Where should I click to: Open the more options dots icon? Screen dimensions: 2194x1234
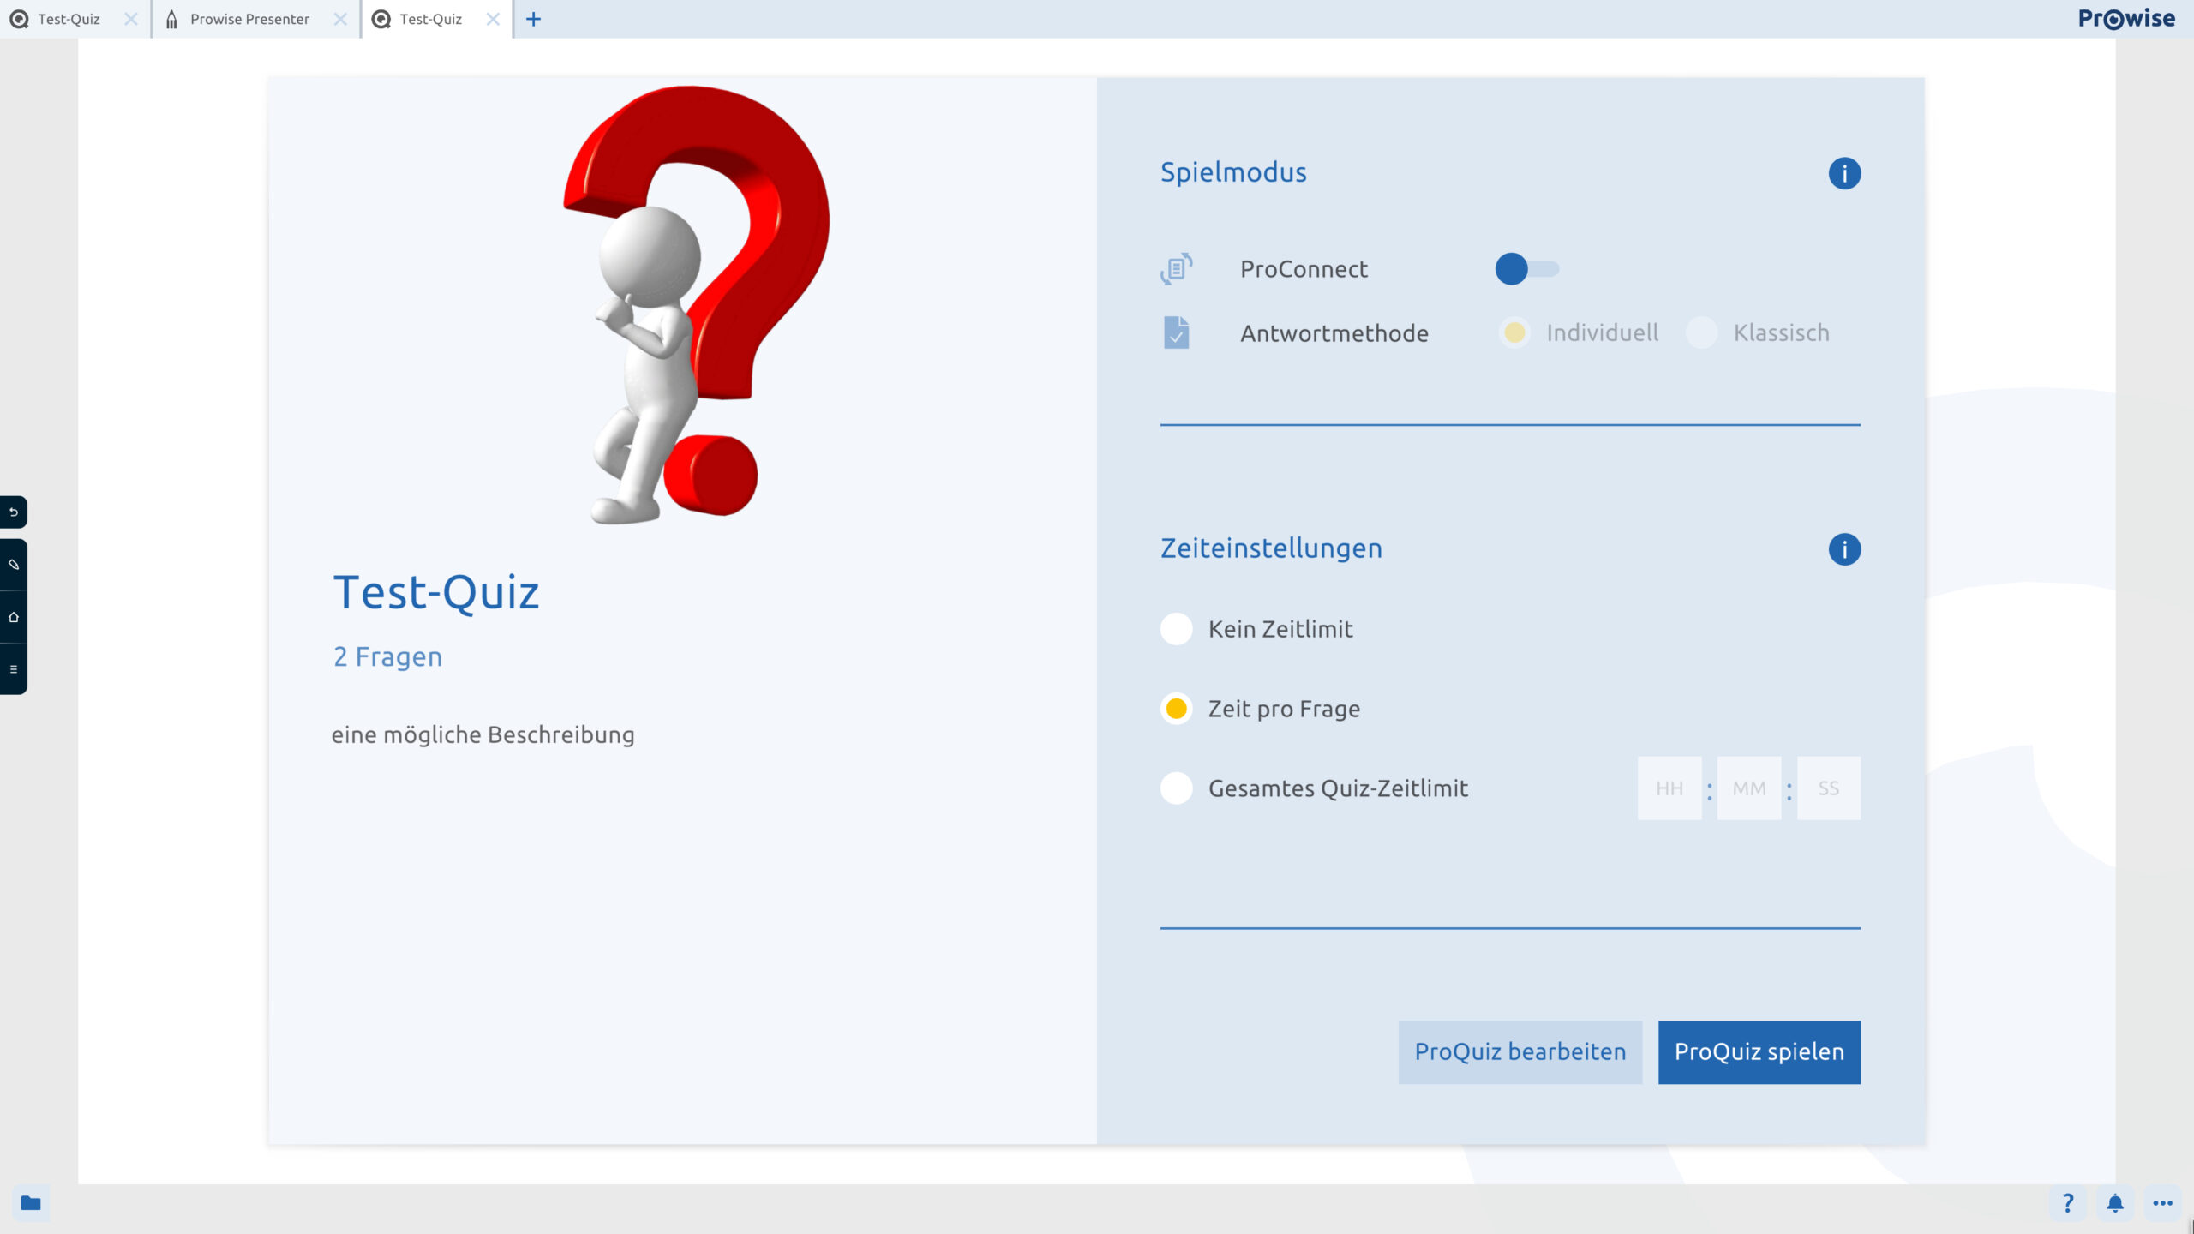pos(2162,1203)
